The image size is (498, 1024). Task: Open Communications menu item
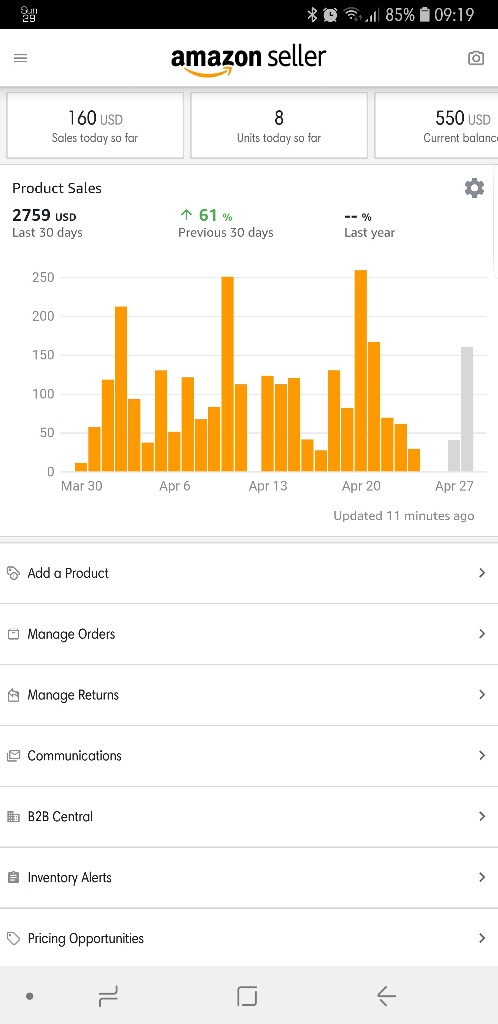pos(249,755)
